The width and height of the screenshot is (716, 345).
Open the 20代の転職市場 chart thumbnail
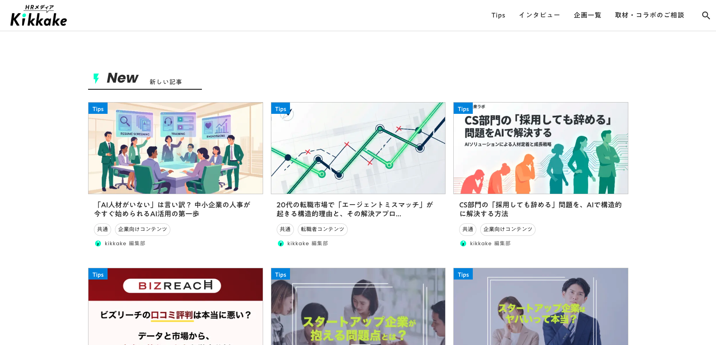(358, 148)
